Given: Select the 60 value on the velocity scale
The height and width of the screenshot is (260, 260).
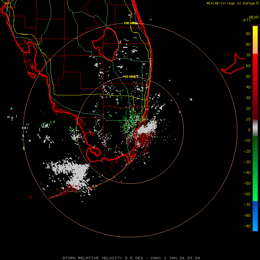Looking at the screenshot, I should [248, 66].
